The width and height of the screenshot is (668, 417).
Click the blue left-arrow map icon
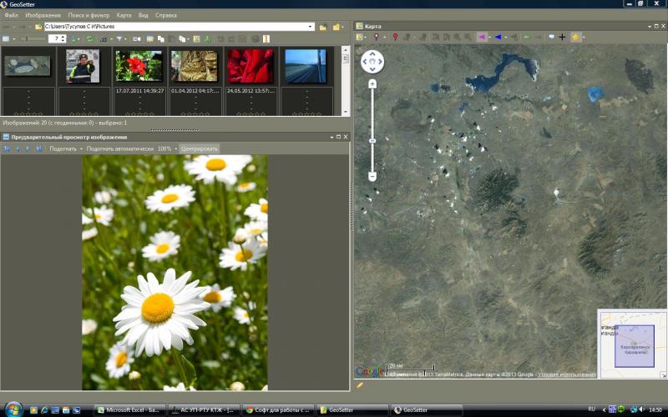[x=498, y=37]
